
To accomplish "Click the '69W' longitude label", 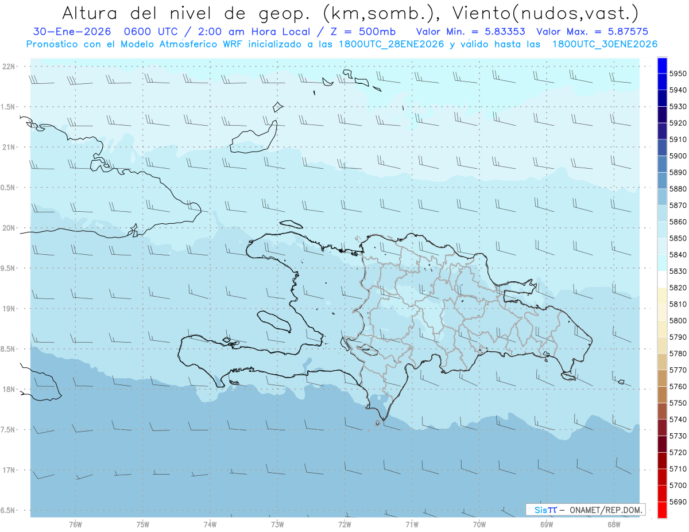I will pos(547,524).
